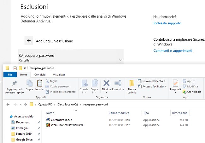
Task: Open 'Fatture 2019' in navigation pane
Action: (24, 134)
